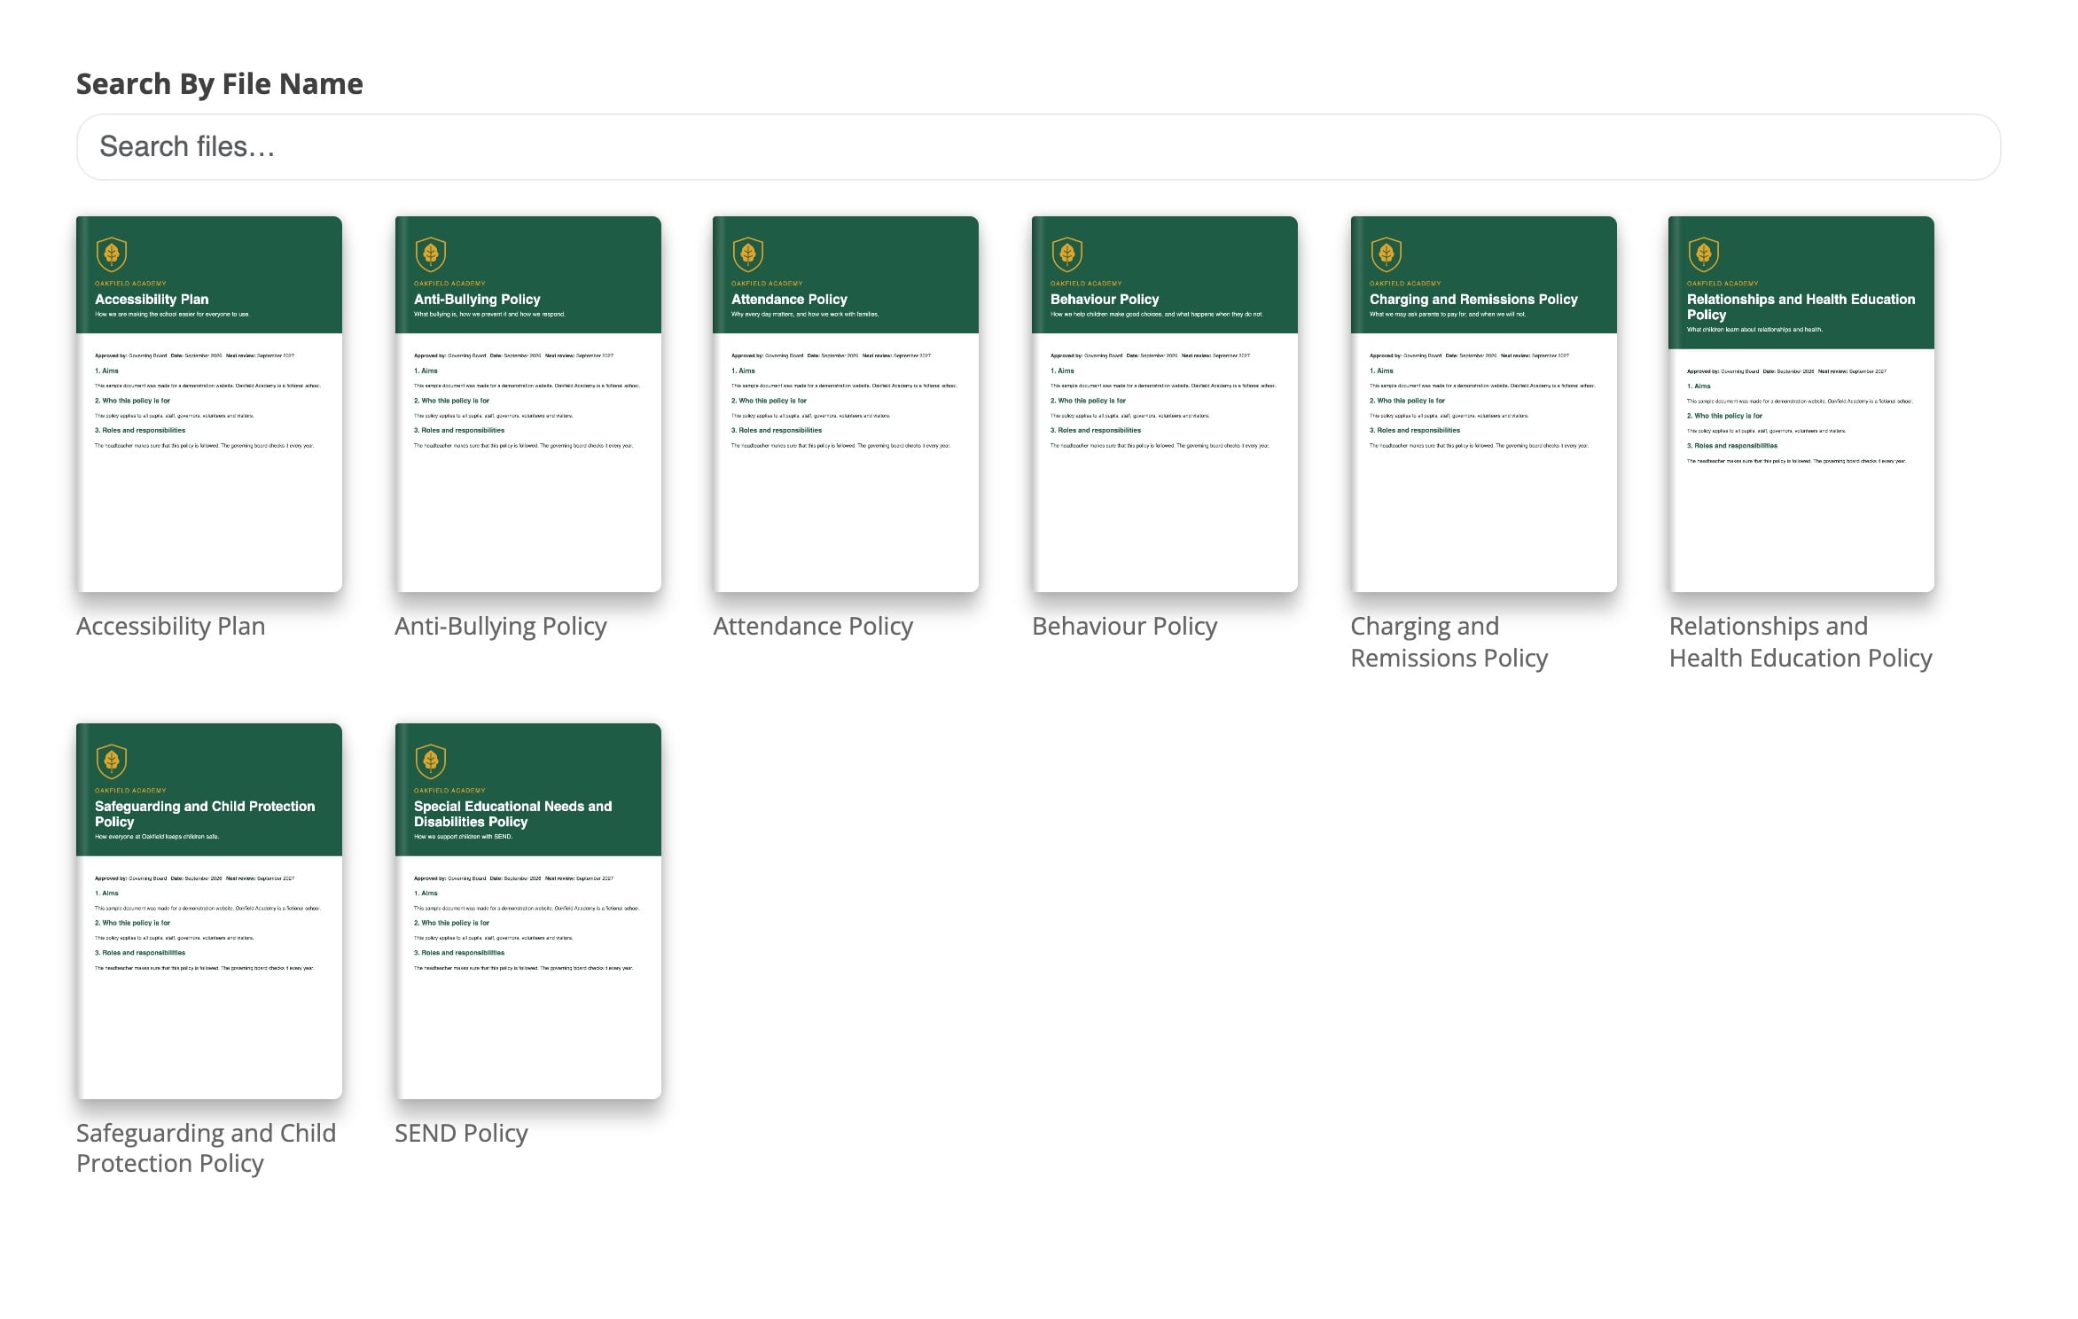Click the Accessibility Plan file name link

coord(171,627)
